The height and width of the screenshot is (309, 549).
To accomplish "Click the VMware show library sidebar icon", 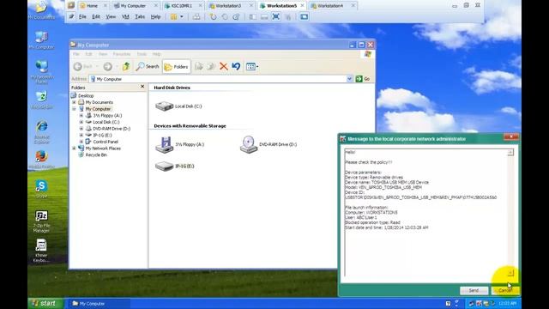I will pyautogui.click(x=252, y=17).
